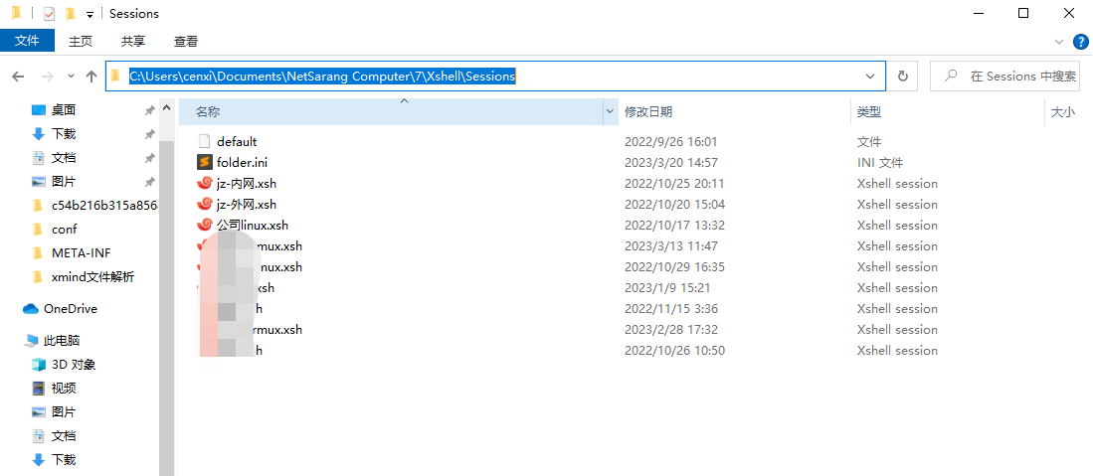1093x476 pixels.
Task: Open the 文件 ribbon tab
Action: (27, 41)
